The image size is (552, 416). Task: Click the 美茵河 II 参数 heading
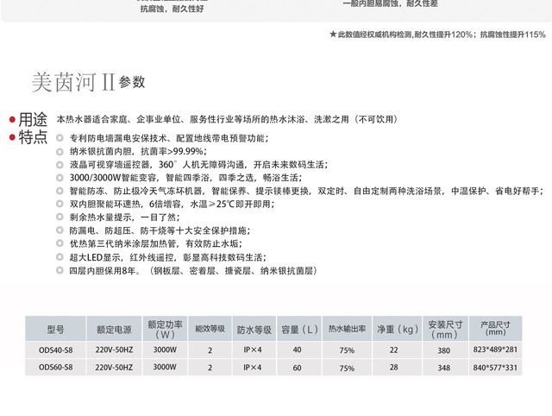(88, 83)
